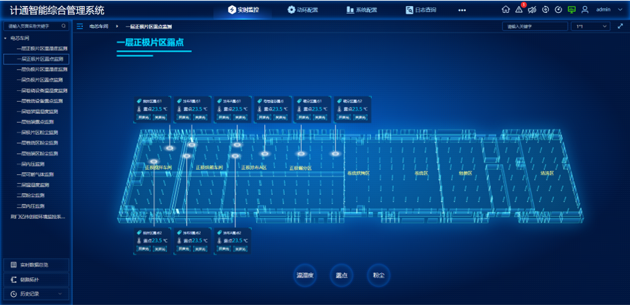Screen dimensions: 630x305
Task: Click the green monitor screen icon
Action: [572, 10]
